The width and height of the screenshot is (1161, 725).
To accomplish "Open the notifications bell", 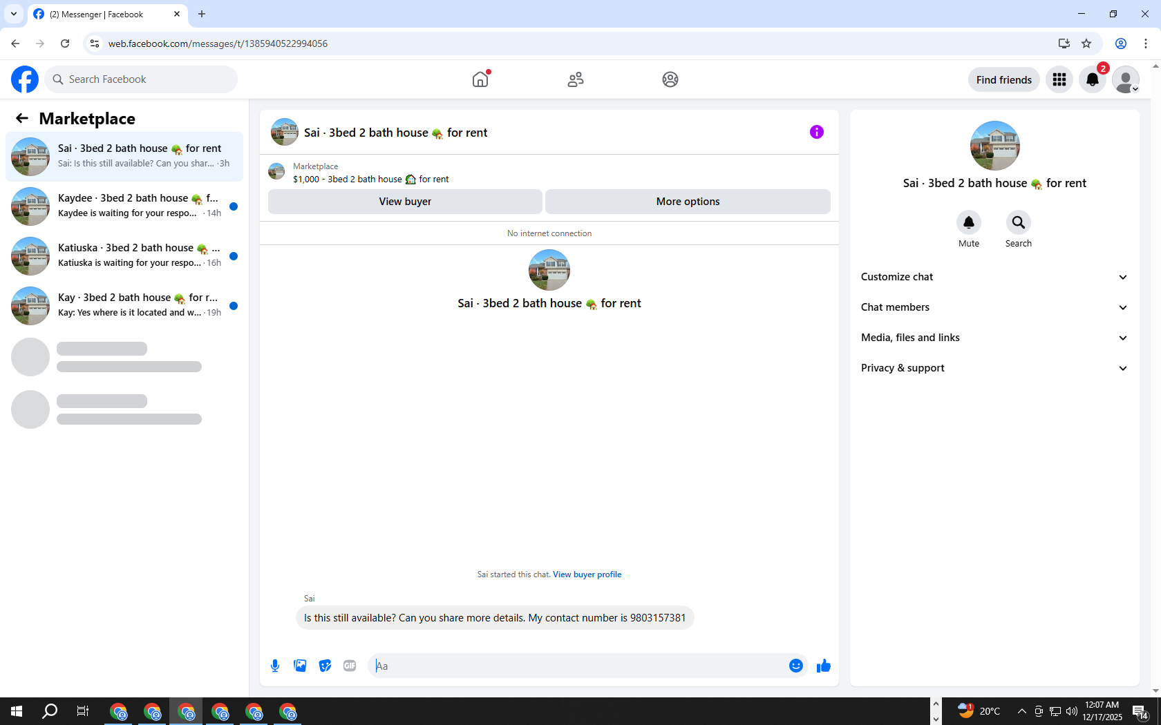I will (x=1093, y=79).
